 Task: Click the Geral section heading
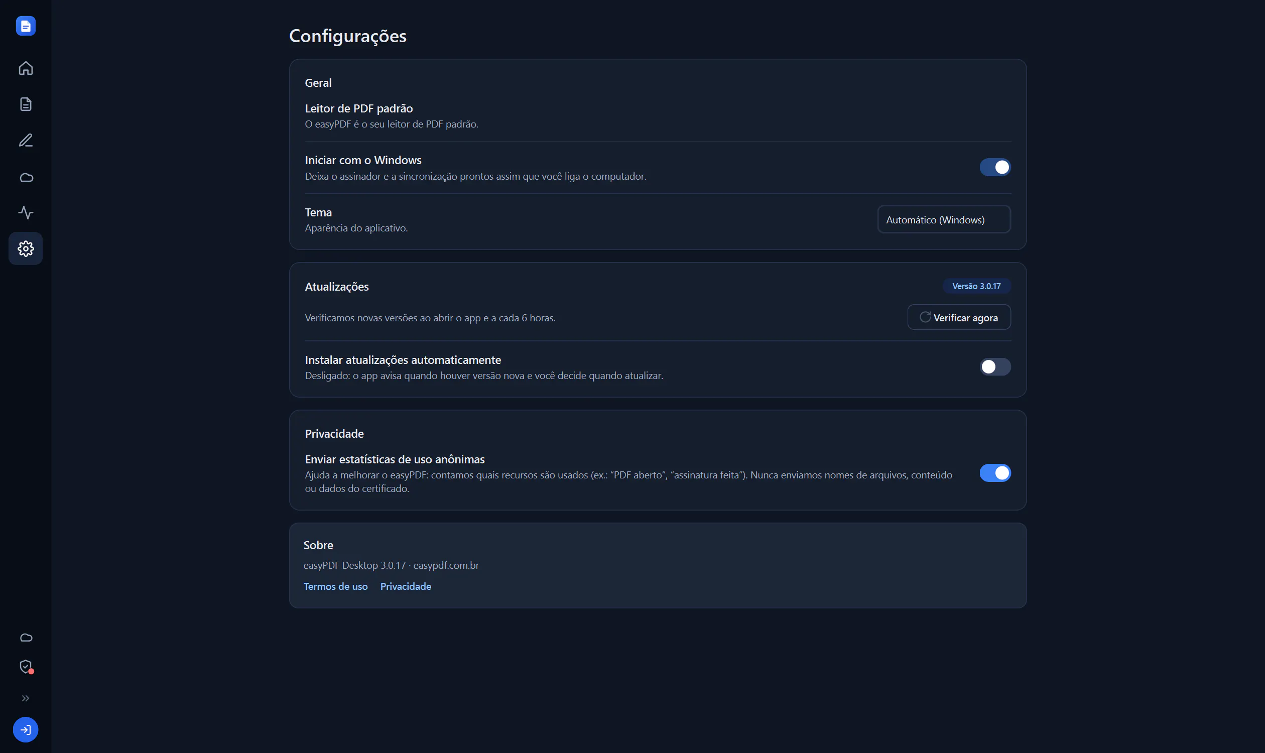click(x=318, y=83)
